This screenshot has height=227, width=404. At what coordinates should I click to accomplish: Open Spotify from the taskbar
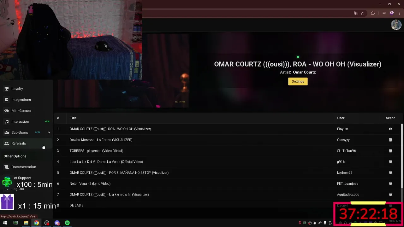67,223
